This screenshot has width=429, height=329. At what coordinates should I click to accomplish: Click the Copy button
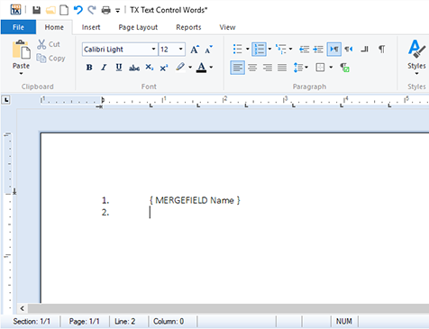pyautogui.click(x=50, y=58)
